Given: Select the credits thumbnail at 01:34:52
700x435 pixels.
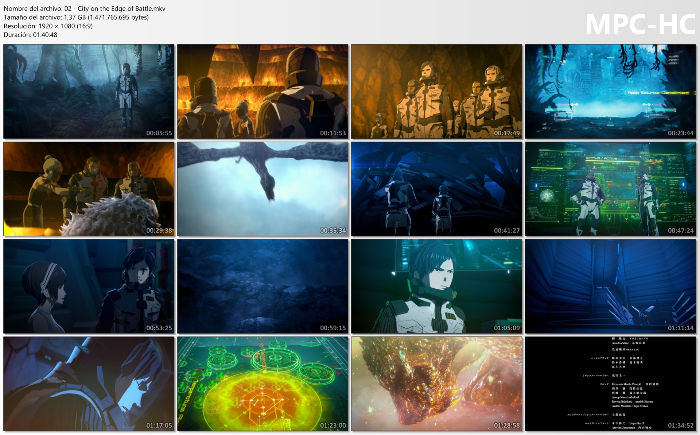Looking at the screenshot, I should pyautogui.click(x=611, y=384).
